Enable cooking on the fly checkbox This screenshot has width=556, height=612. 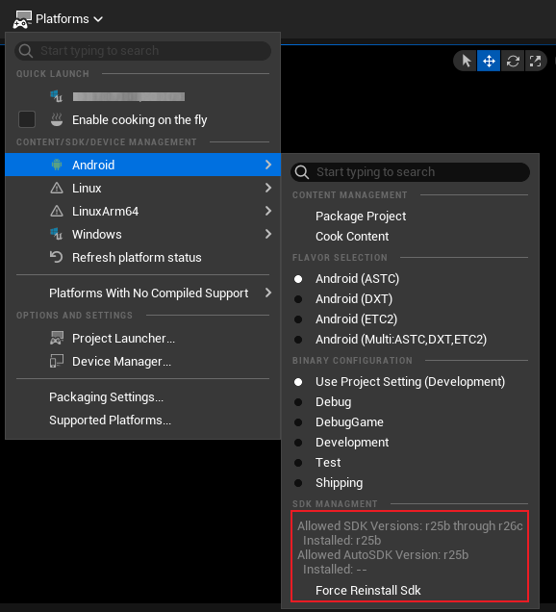(x=27, y=119)
